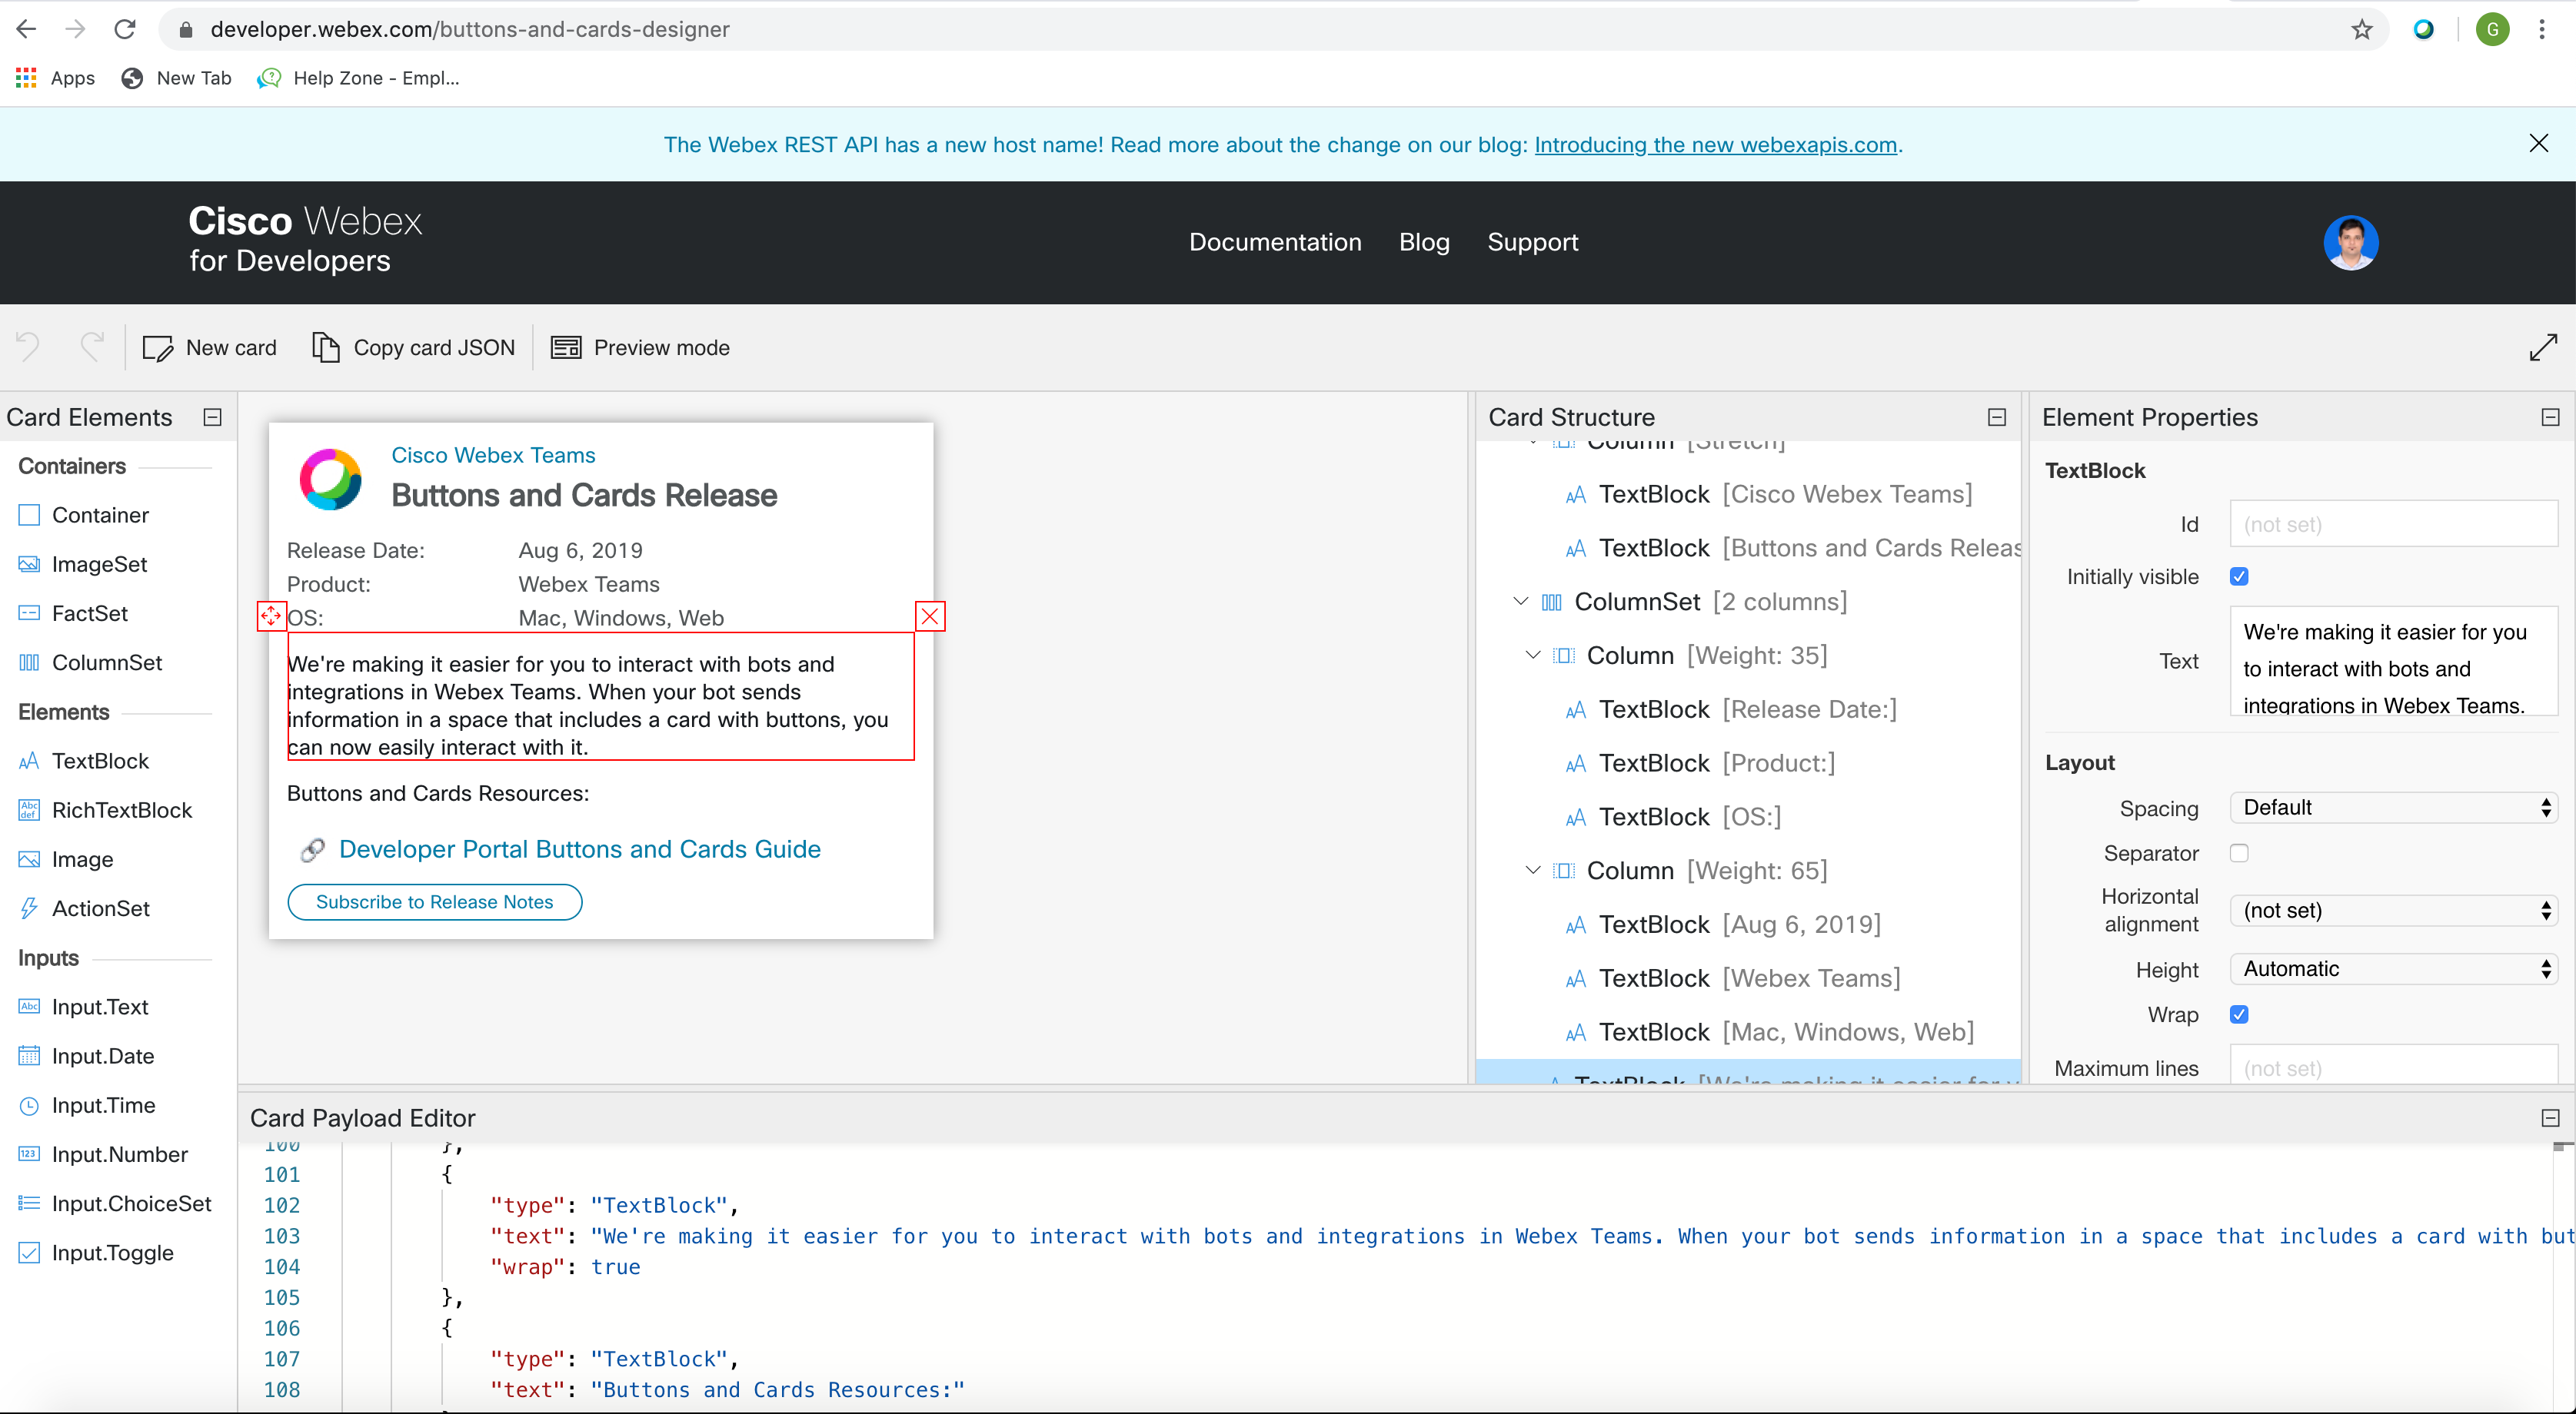Click the user avatar in header

pos(2350,243)
